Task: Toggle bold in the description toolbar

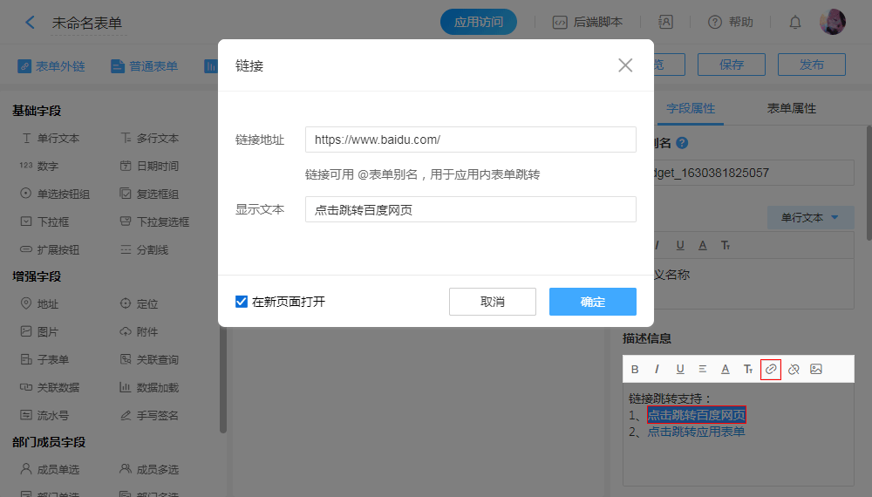Action: point(635,370)
